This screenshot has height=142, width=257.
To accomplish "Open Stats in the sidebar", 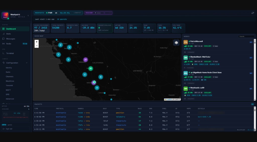I will point(8,34).
